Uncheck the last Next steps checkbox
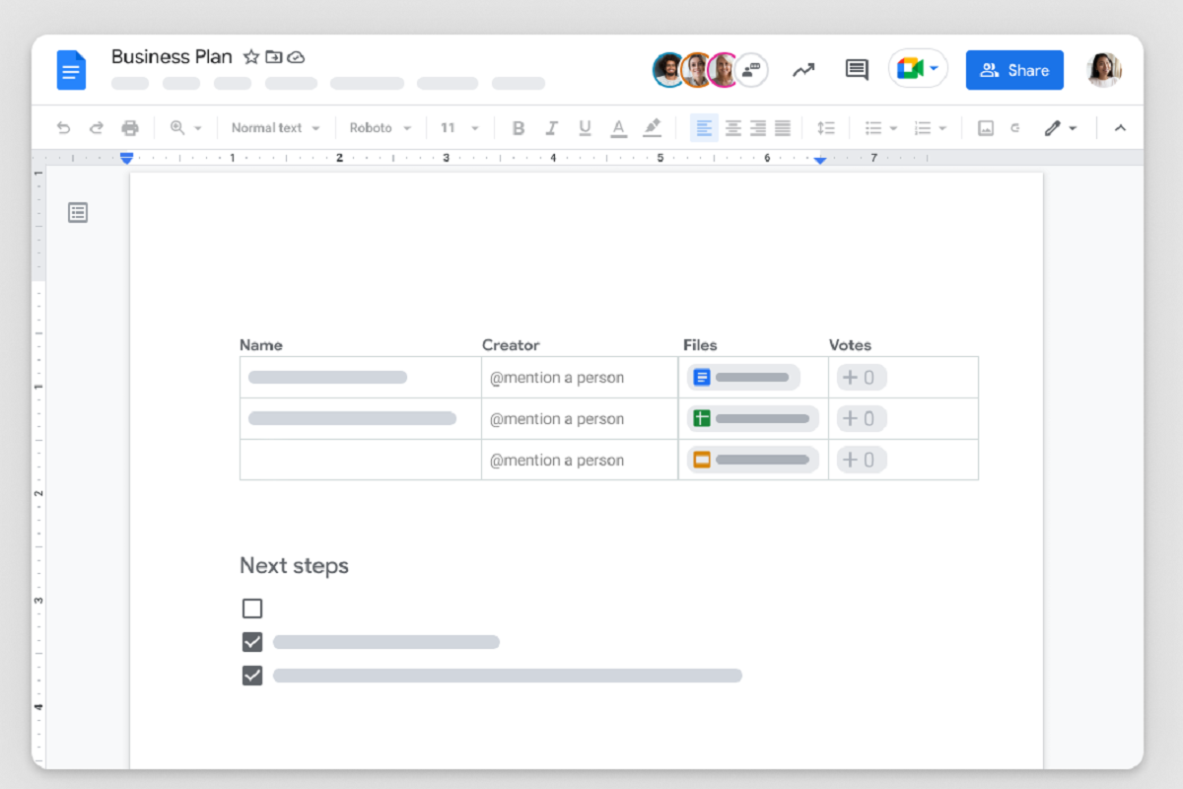Screen dimensions: 1183x789 click(252, 676)
